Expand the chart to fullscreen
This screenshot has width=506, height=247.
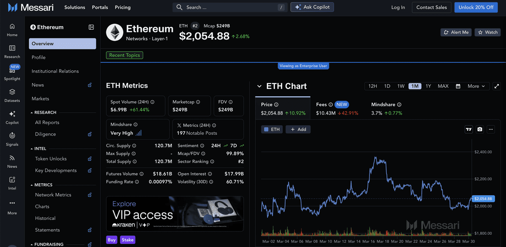click(x=497, y=86)
